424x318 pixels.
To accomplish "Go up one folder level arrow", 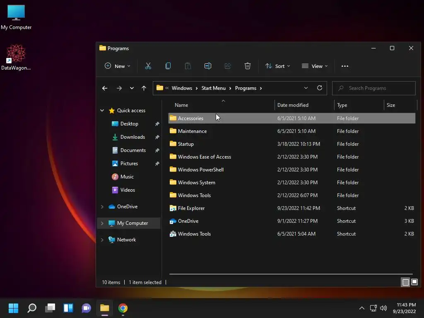I will (x=144, y=88).
